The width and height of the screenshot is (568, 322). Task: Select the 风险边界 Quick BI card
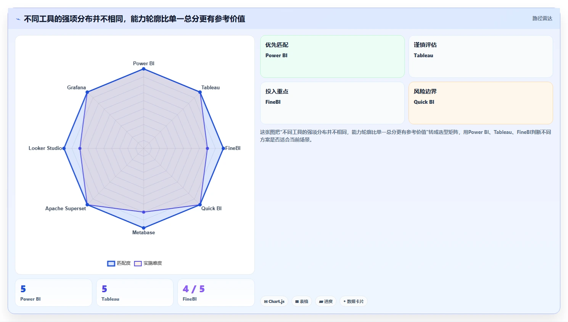click(x=481, y=103)
